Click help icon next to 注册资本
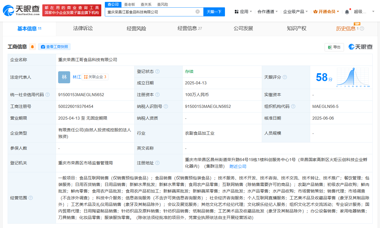Image resolution: width=380 pixels, height=228 pixels. (x=157, y=95)
